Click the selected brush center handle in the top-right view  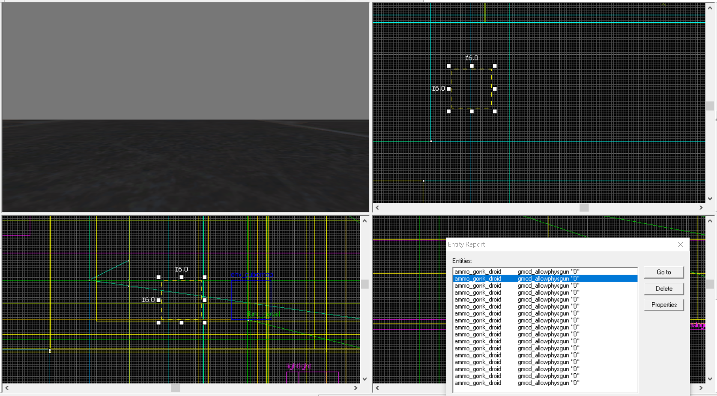coord(472,89)
